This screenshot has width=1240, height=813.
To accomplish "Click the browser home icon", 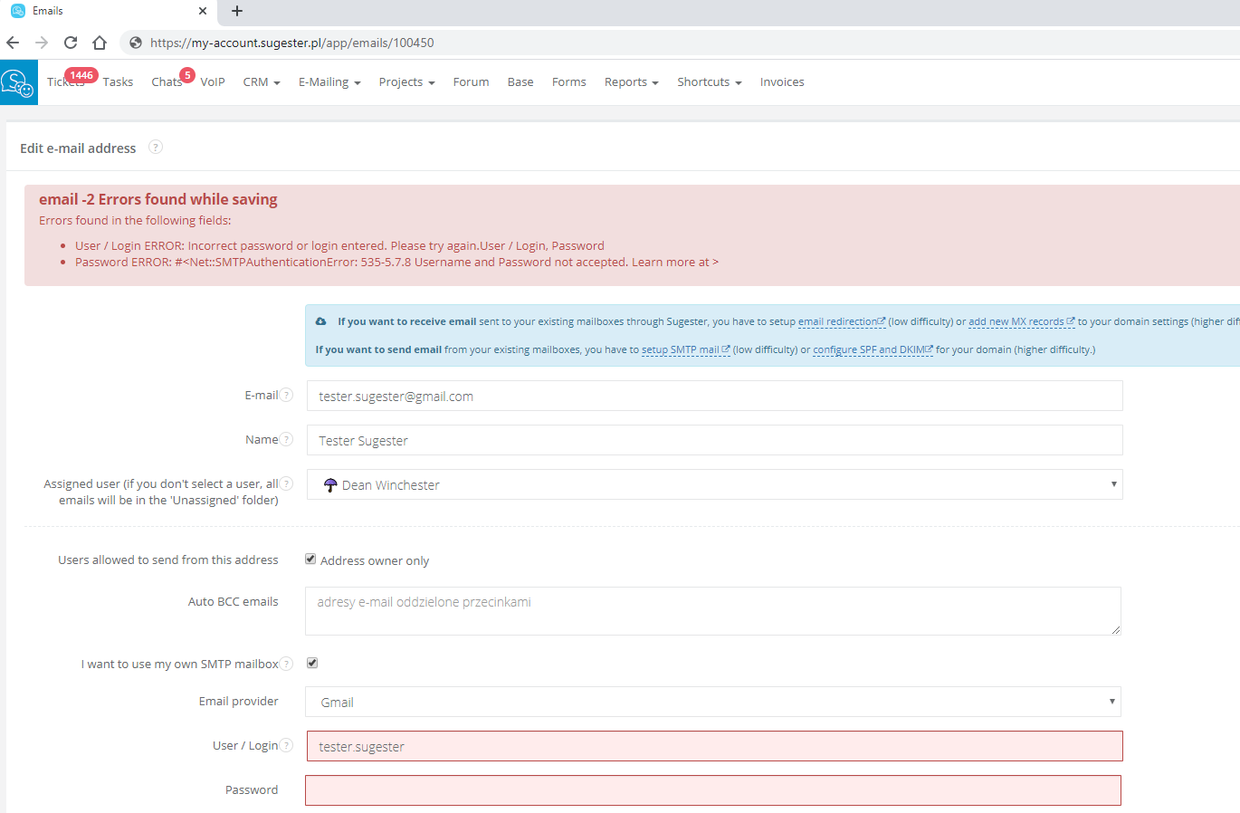I will 100,43.
